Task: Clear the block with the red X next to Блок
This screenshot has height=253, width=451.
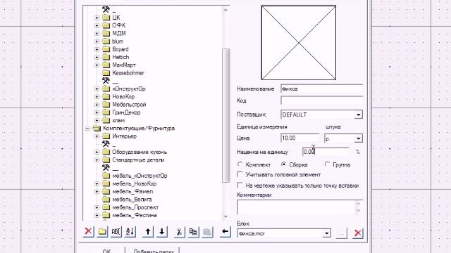Action: (358, 233)
